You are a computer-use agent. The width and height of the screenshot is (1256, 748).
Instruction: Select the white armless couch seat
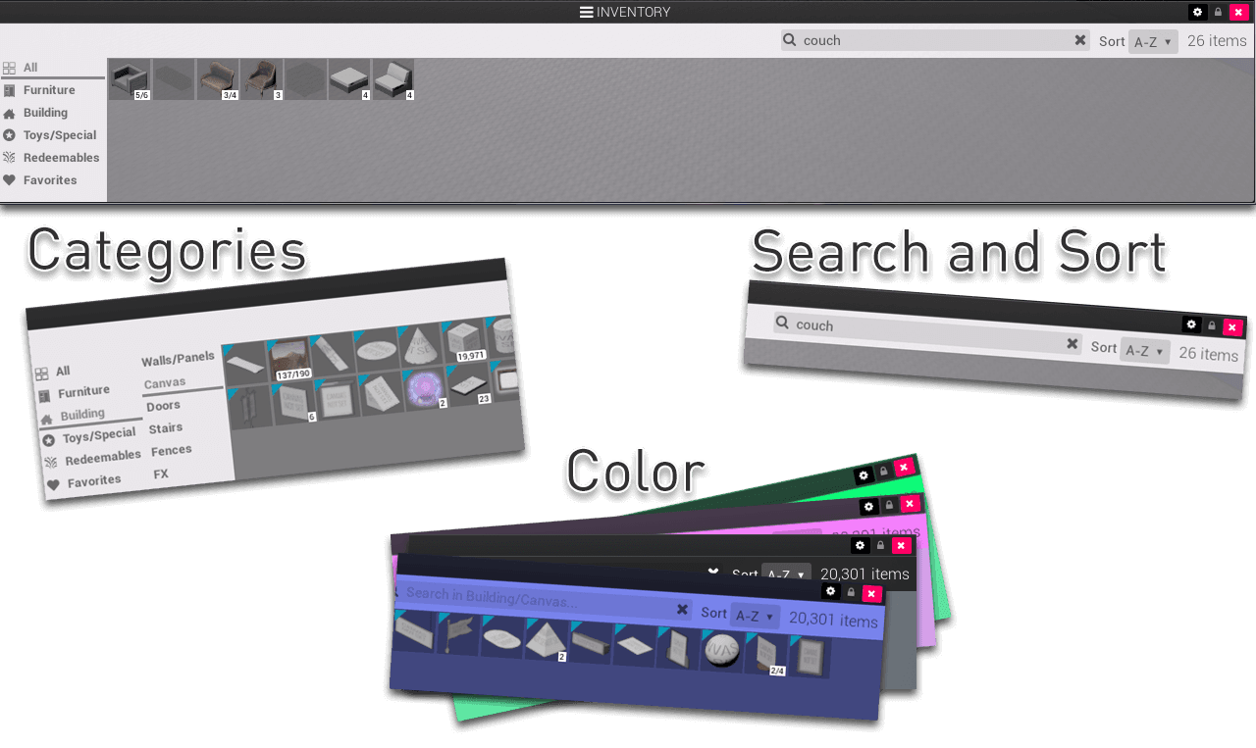click(x=392, y=79)
